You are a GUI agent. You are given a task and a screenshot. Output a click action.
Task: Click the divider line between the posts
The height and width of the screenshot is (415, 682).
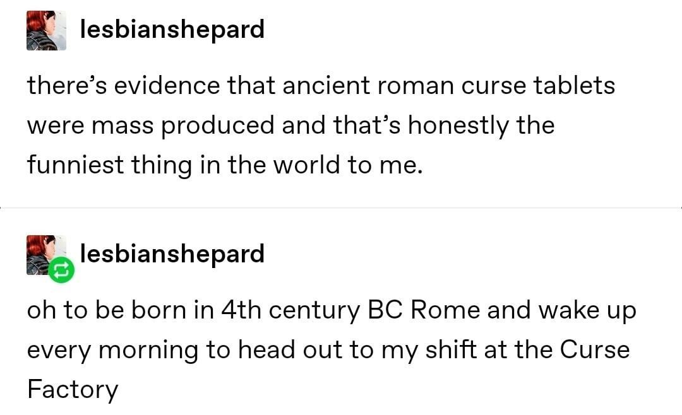[x=341, y=208]
